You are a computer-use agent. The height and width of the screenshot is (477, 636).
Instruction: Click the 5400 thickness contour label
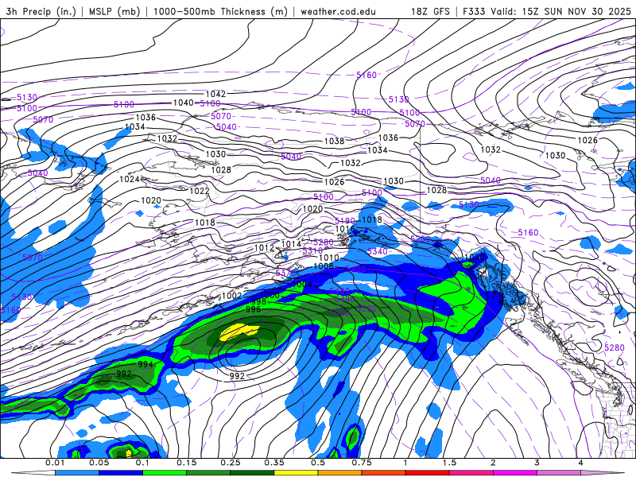coord(355,269)
